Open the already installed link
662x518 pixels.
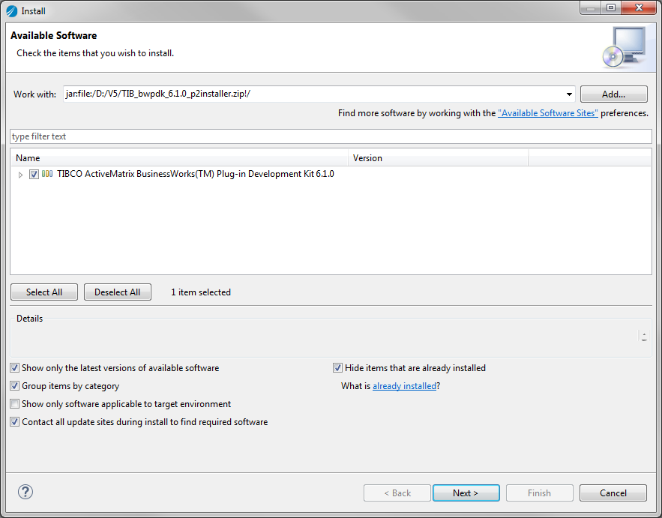point(404,386)
